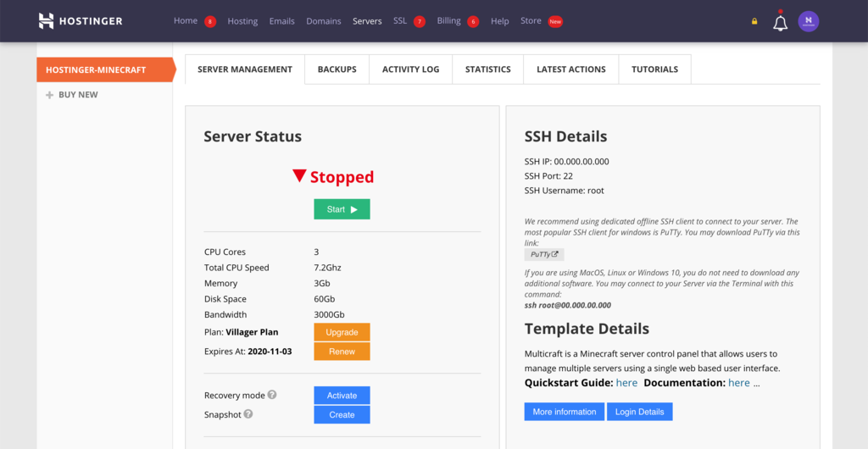Viewport: 868px width, 449px height.
Task: Open Domains in the top navigation
Action: (324, 21)
